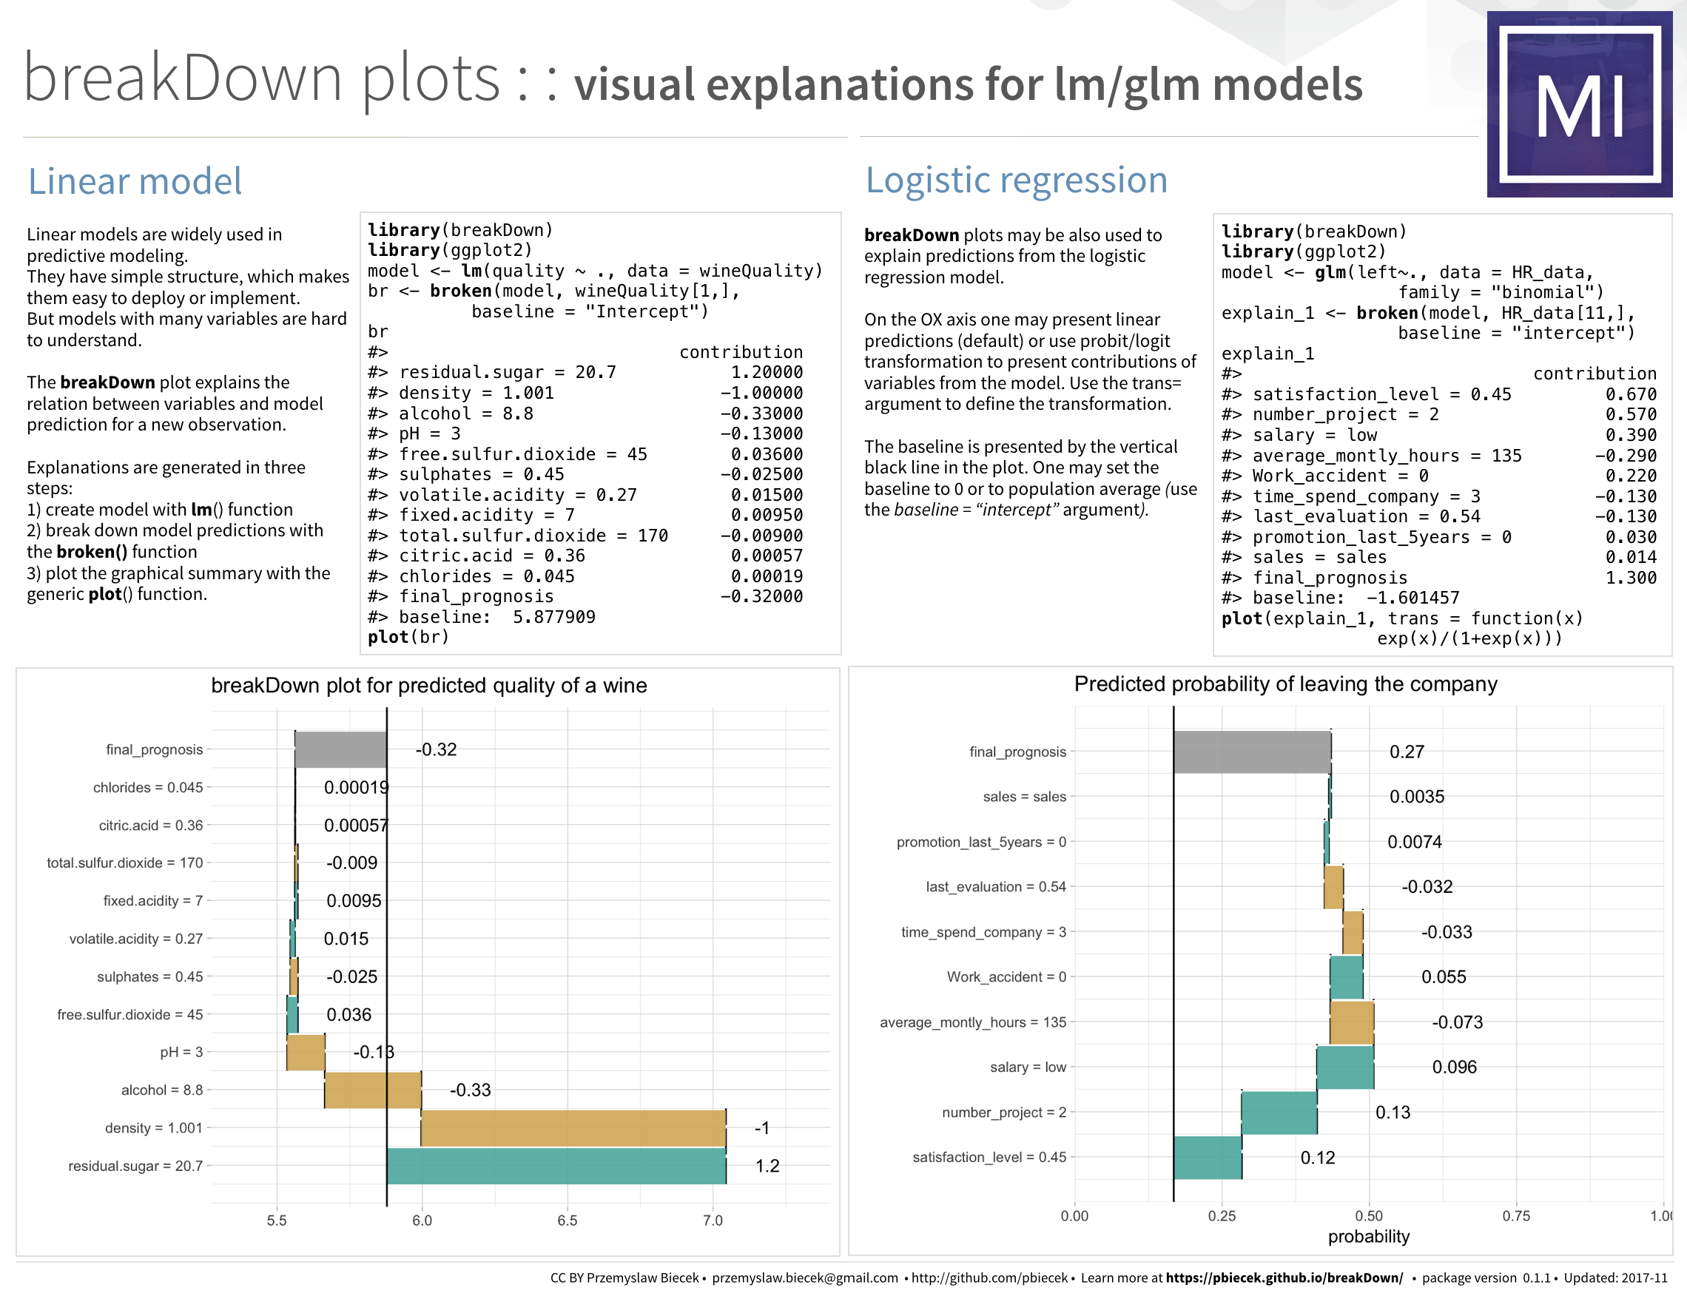Open the pbiecek.github.io/breakDown link
Screen dimensions: 1687x1296
pos(1284,1278)
